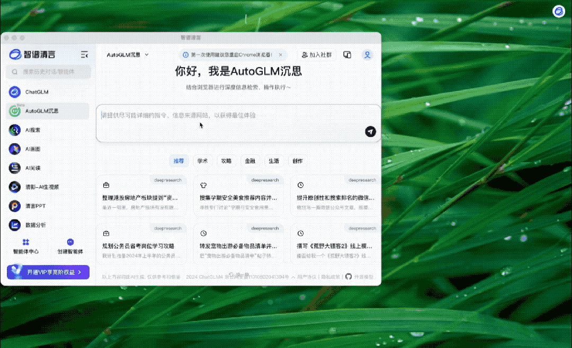The image size is (572, 348).
Task: Open 清影-AI生视频 from the sidebar
Action: tap(48, 187)
